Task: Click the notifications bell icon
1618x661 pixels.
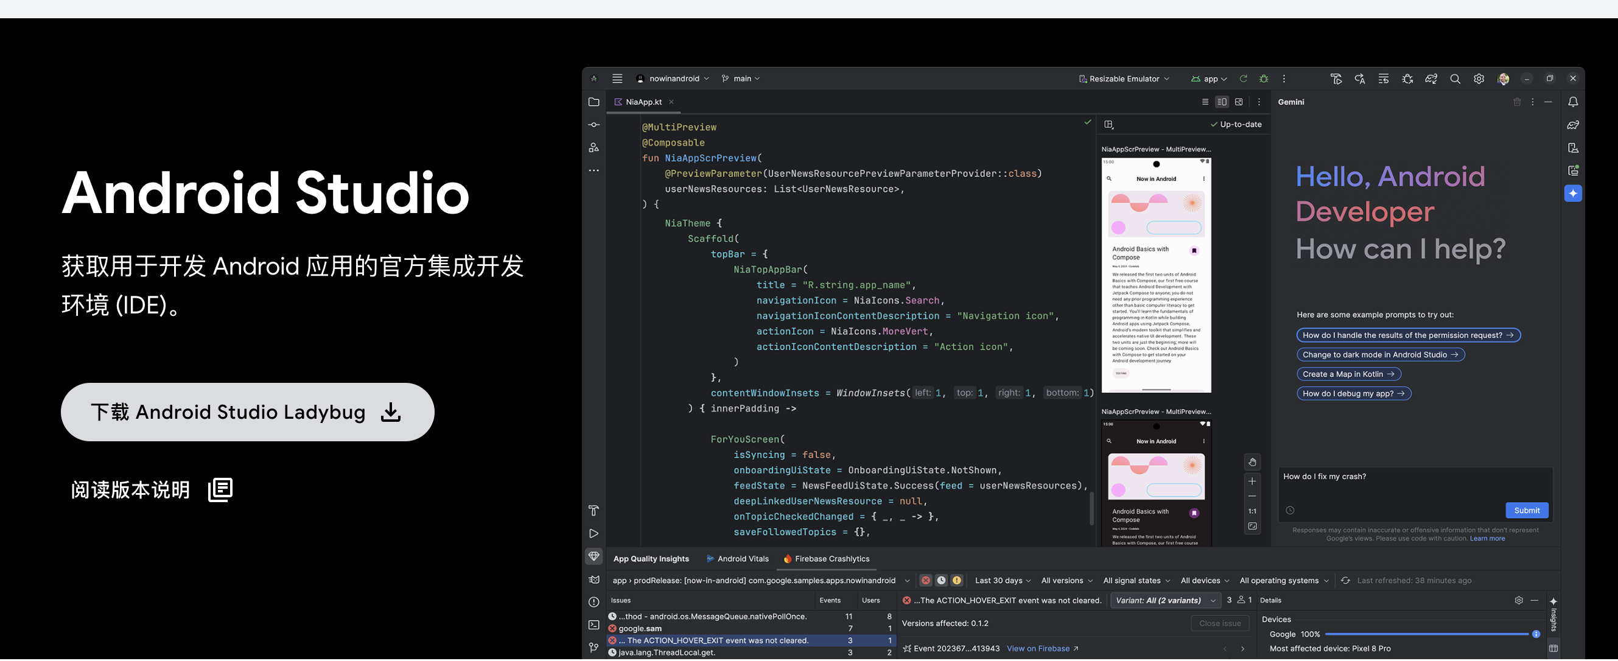Action: point(1572,102)
